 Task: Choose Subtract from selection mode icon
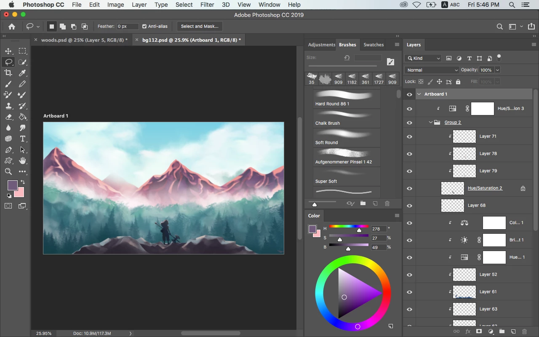[73, 27]
